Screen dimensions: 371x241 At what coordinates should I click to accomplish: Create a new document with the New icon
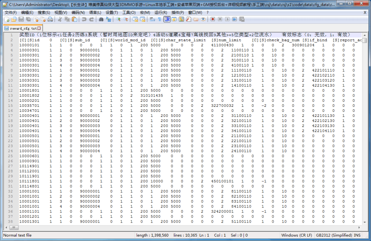tap(7, 19)
